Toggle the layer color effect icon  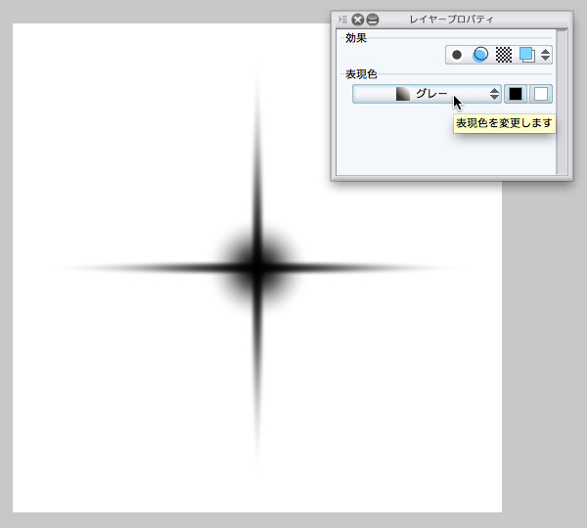527,55
